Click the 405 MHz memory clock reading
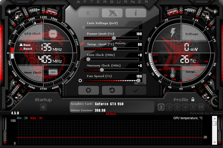The height and width of the screenshot is (148, 223). coord(50,59)
